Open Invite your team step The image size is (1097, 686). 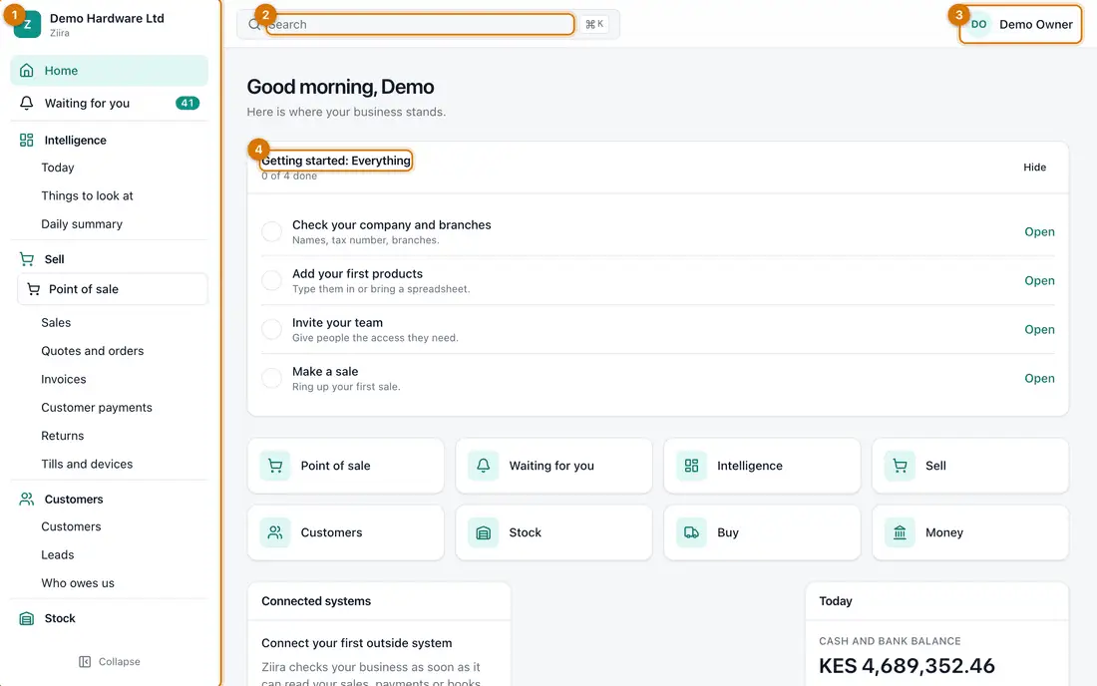point(1039,329)
